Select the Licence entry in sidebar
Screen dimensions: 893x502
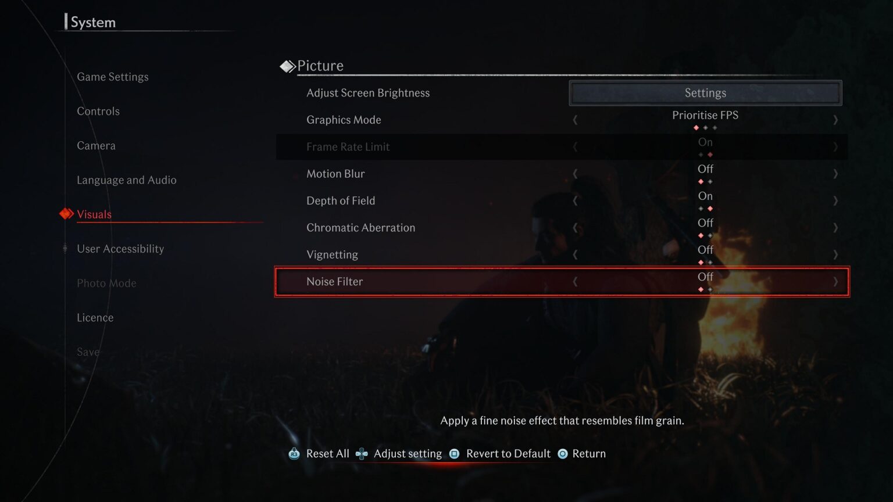coord(95,318)
